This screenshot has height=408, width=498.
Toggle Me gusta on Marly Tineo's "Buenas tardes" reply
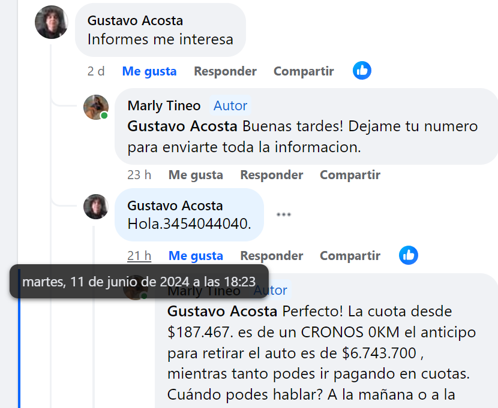coord(196,175)
